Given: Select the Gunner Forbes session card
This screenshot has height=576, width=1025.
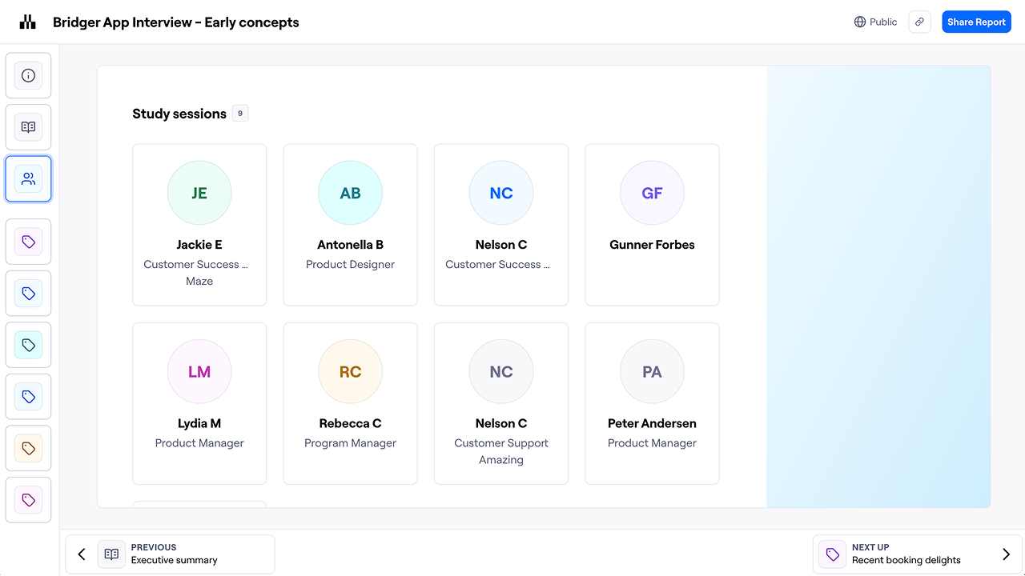Looking at the screenshot, I should 652,225.
